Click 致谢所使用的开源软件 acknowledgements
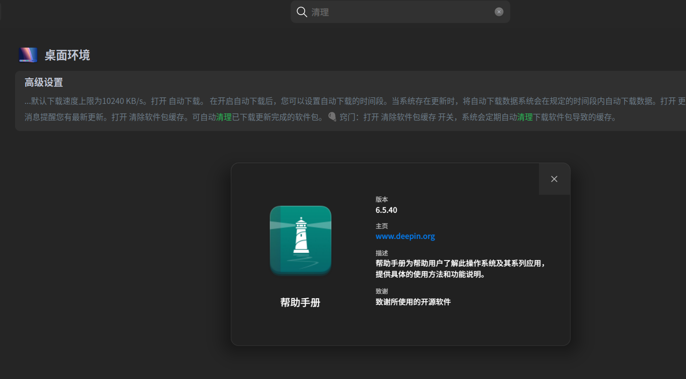 tap(413, 302)
